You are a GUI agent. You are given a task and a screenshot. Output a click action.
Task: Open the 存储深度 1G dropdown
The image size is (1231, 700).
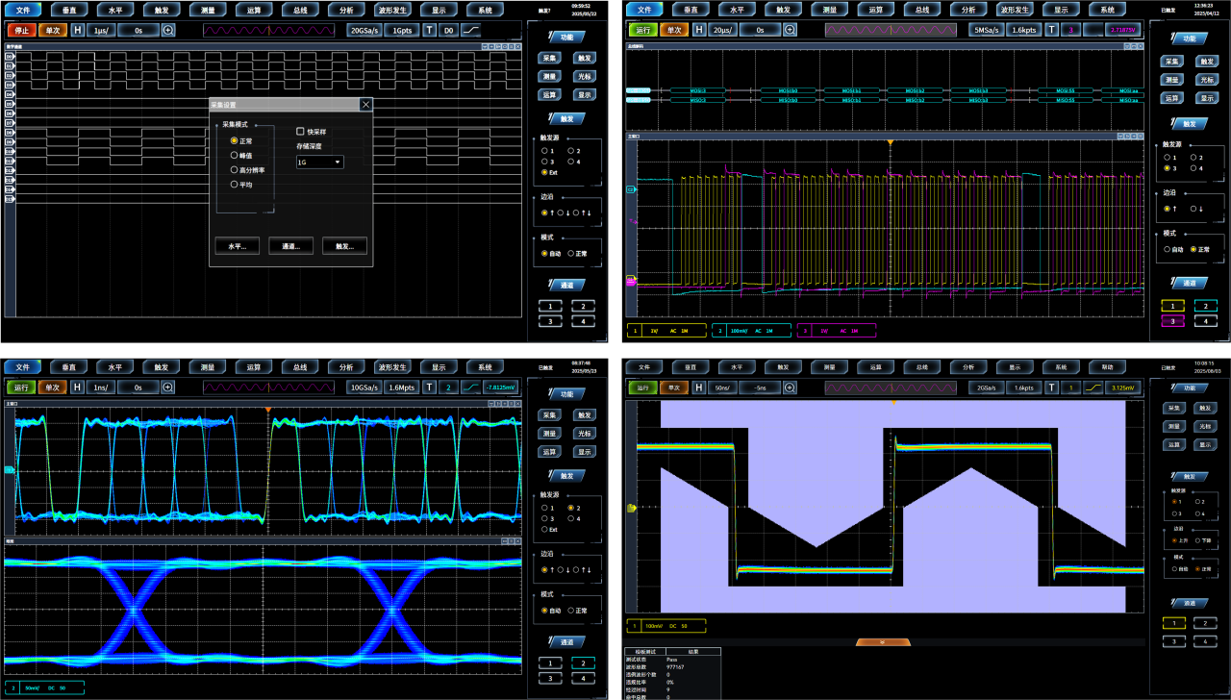[x=319, y=162]
